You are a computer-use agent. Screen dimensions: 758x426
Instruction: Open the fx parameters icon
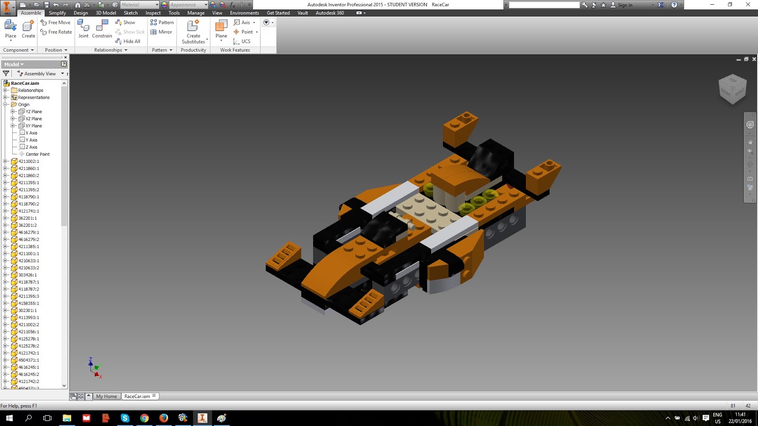click(232, 4)
